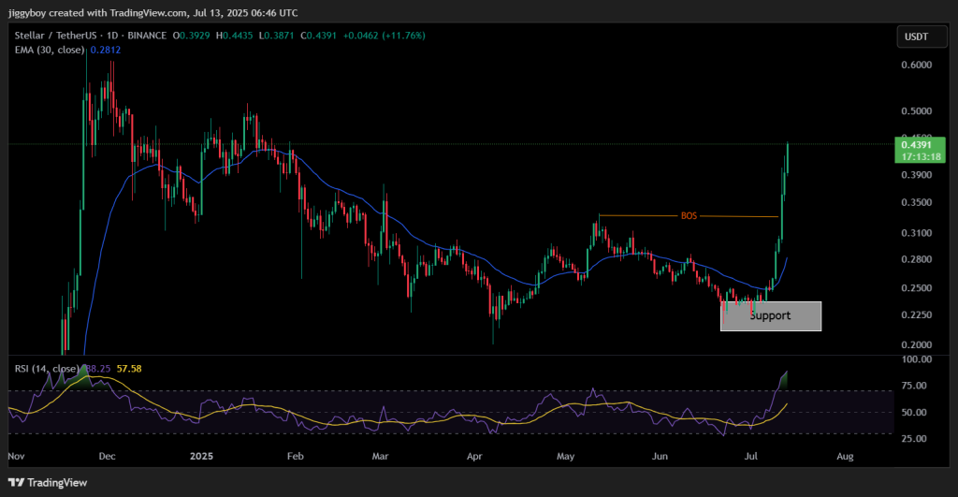The height and width of the screenshot is (497, 958).
Task: Click the Stellar / TetherUS symbol title
Action: pos(55,36)
